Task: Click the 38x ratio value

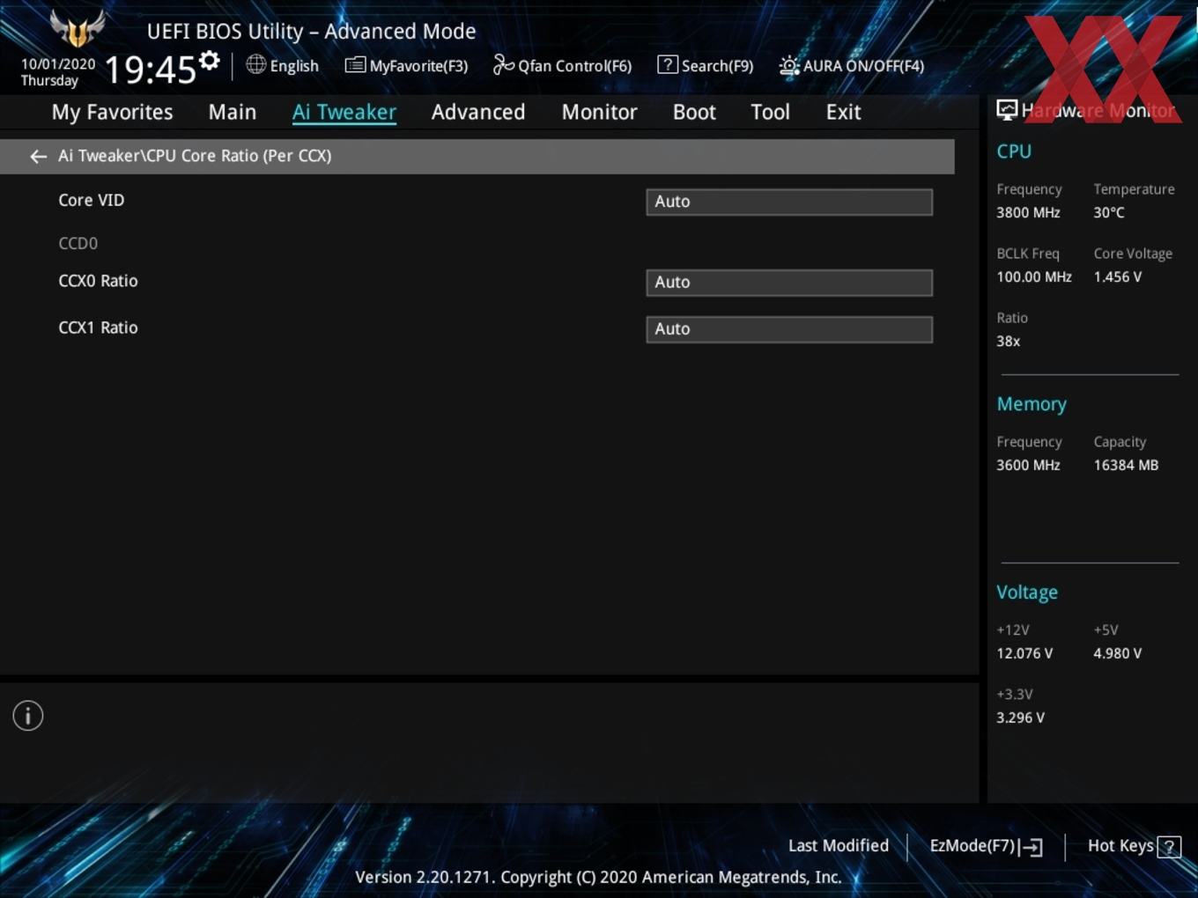Action: coord(1009,341)
